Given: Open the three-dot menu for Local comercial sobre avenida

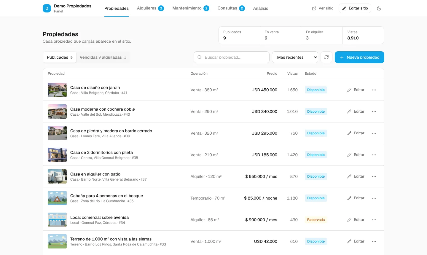Looking at the screenshot, I should tap(374, 220).
